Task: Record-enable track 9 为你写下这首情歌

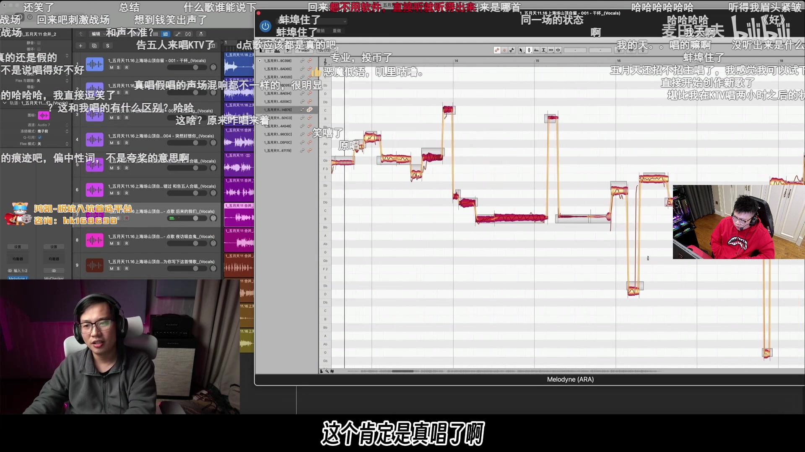Action: 126,268
